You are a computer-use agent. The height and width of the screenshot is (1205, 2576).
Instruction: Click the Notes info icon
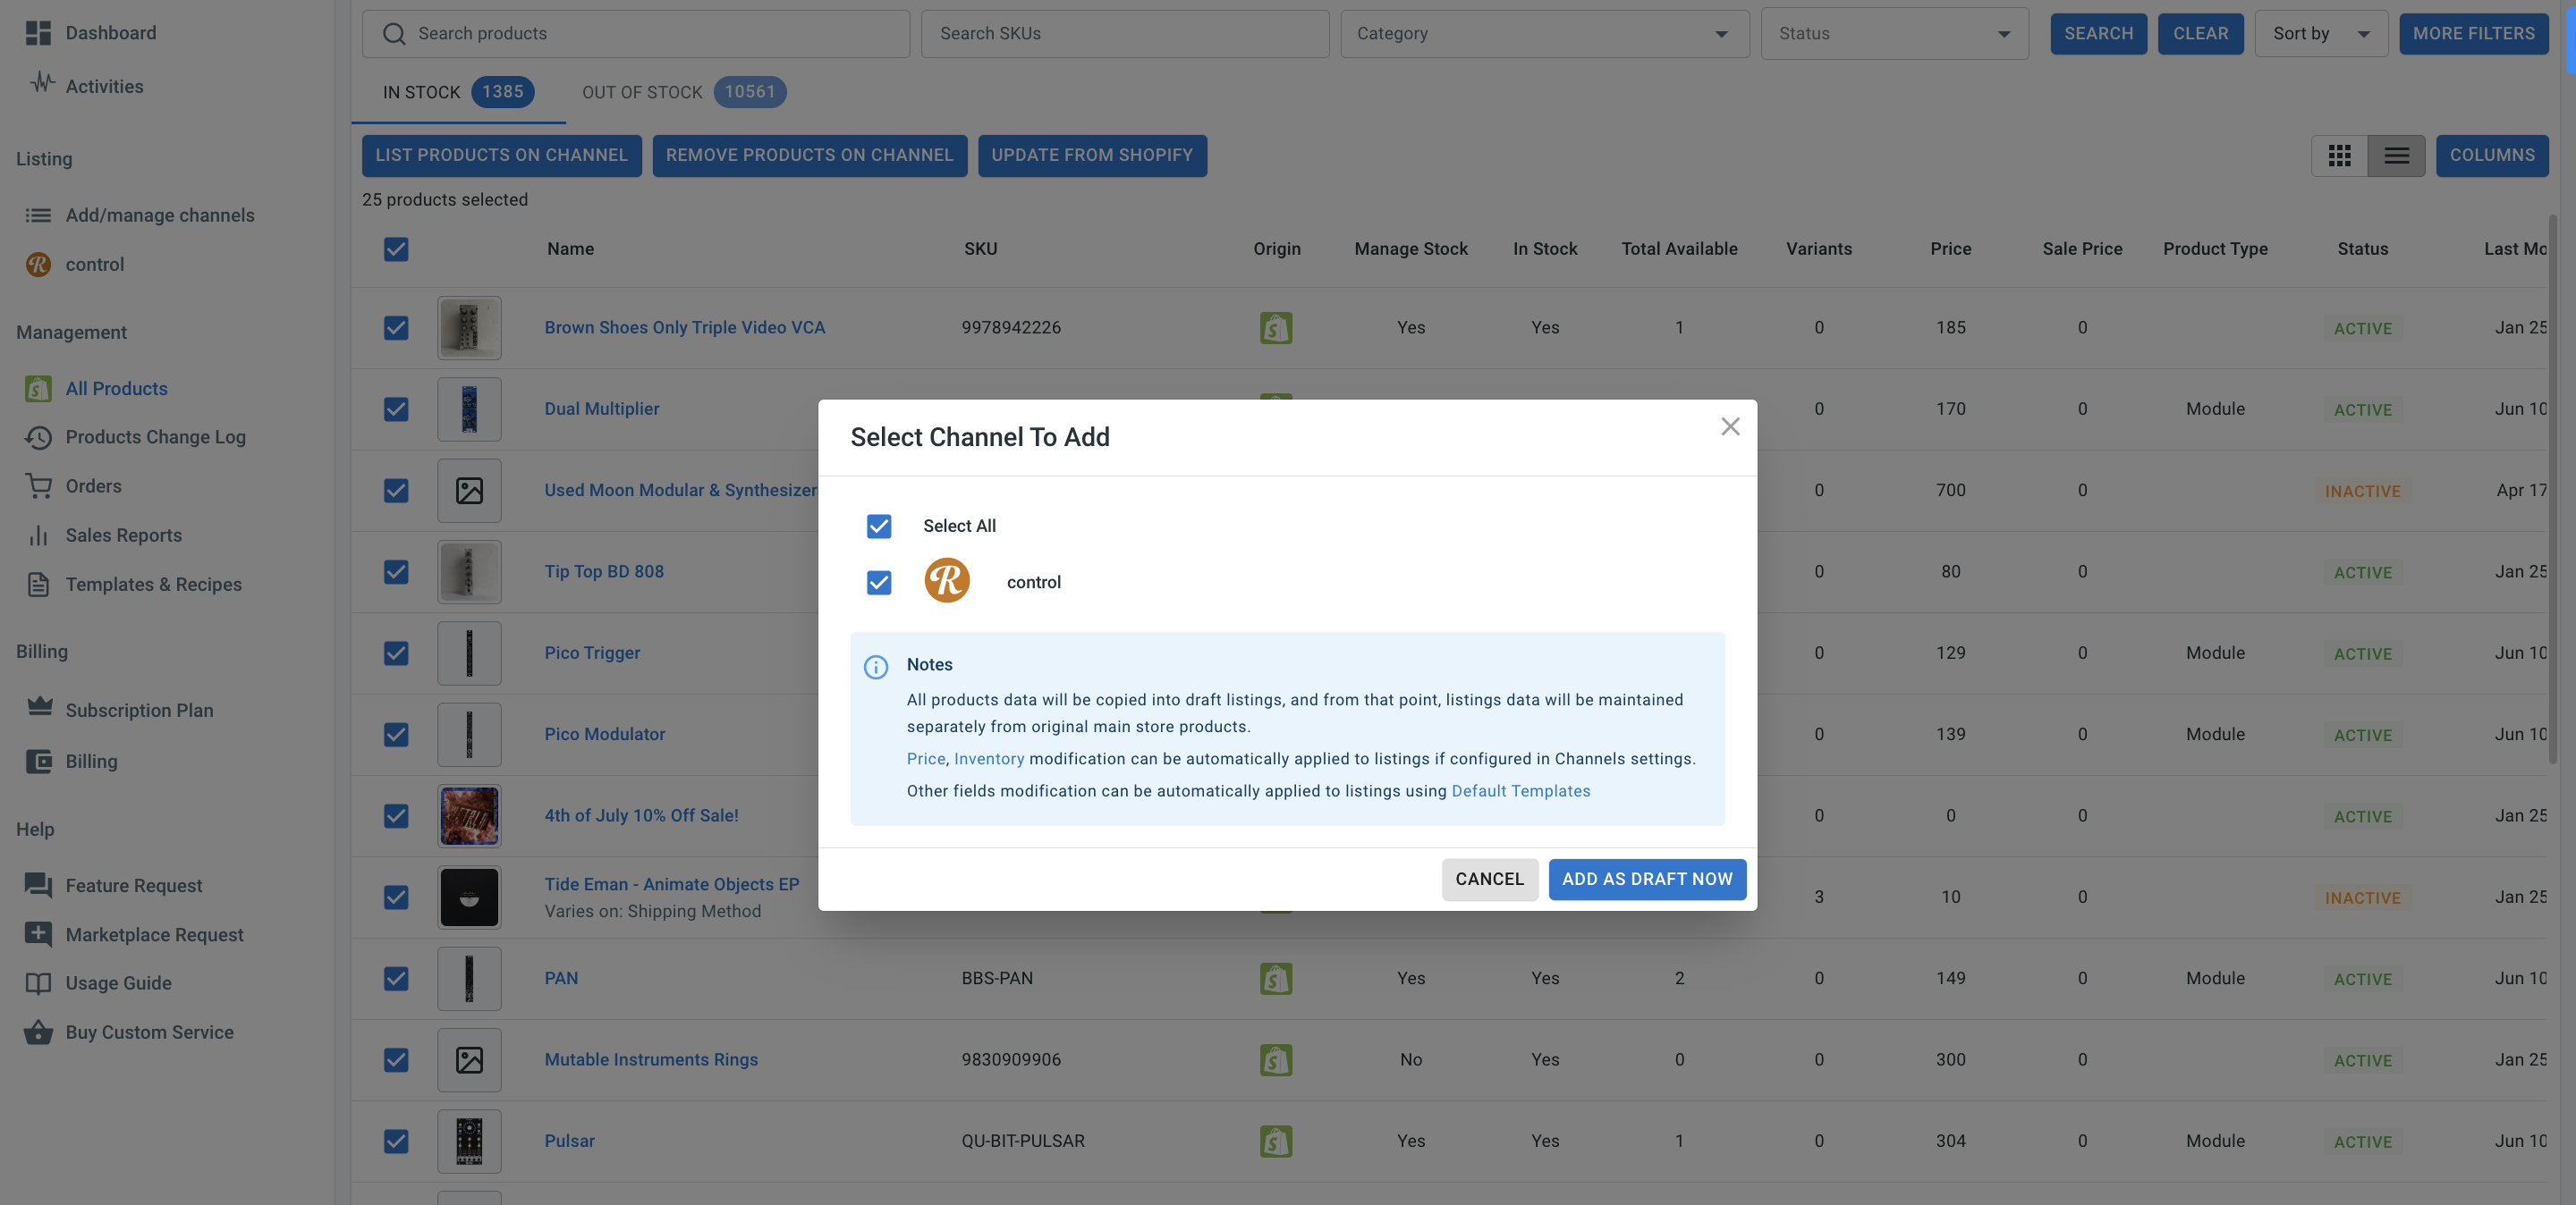click(x=875, y=667)
